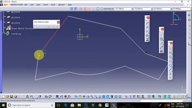
Task: Click the Fit All In view icon
Action: [x=80, y=97]
